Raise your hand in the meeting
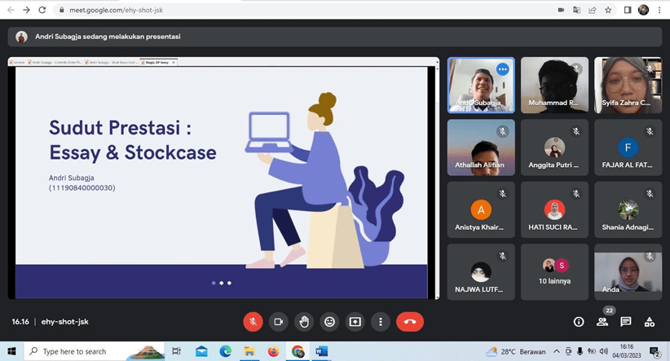 coord(304,322)
